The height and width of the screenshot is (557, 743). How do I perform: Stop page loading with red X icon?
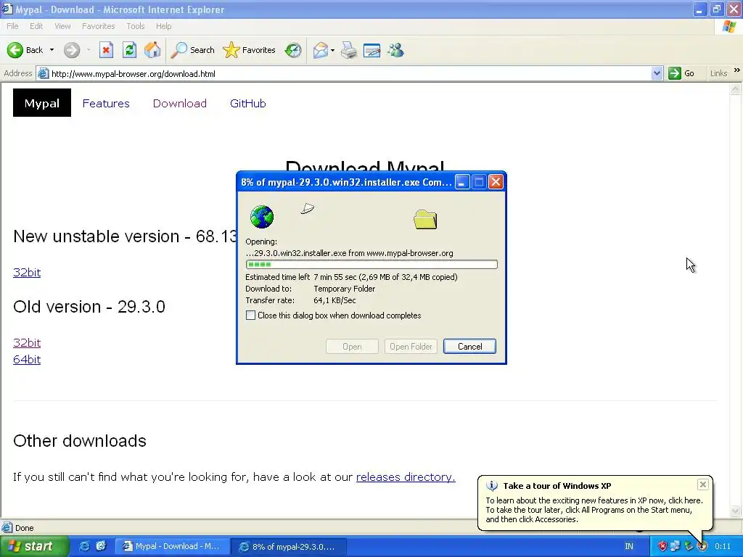[x=106, y=50]
